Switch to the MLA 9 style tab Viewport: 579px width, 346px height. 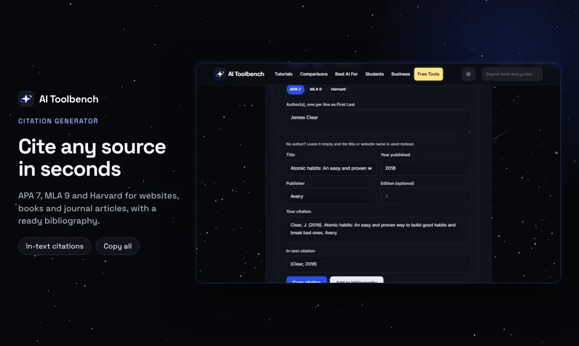click(315, 89)
